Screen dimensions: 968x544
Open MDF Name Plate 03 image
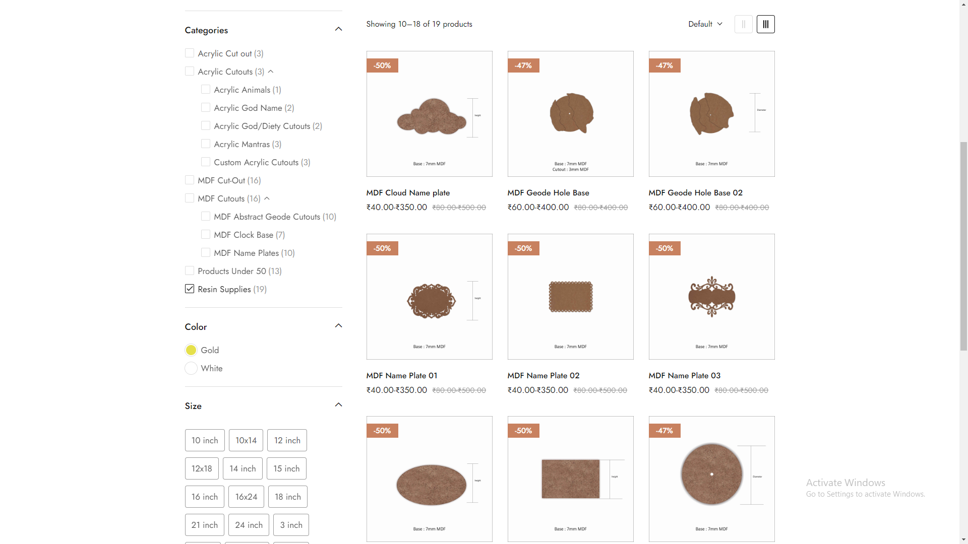712,297
